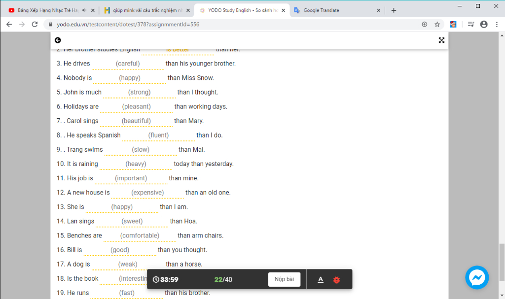Viewport: 505px width, 299px height.
Task: Submit the test with Nộp bài
Action: [285, 279]
